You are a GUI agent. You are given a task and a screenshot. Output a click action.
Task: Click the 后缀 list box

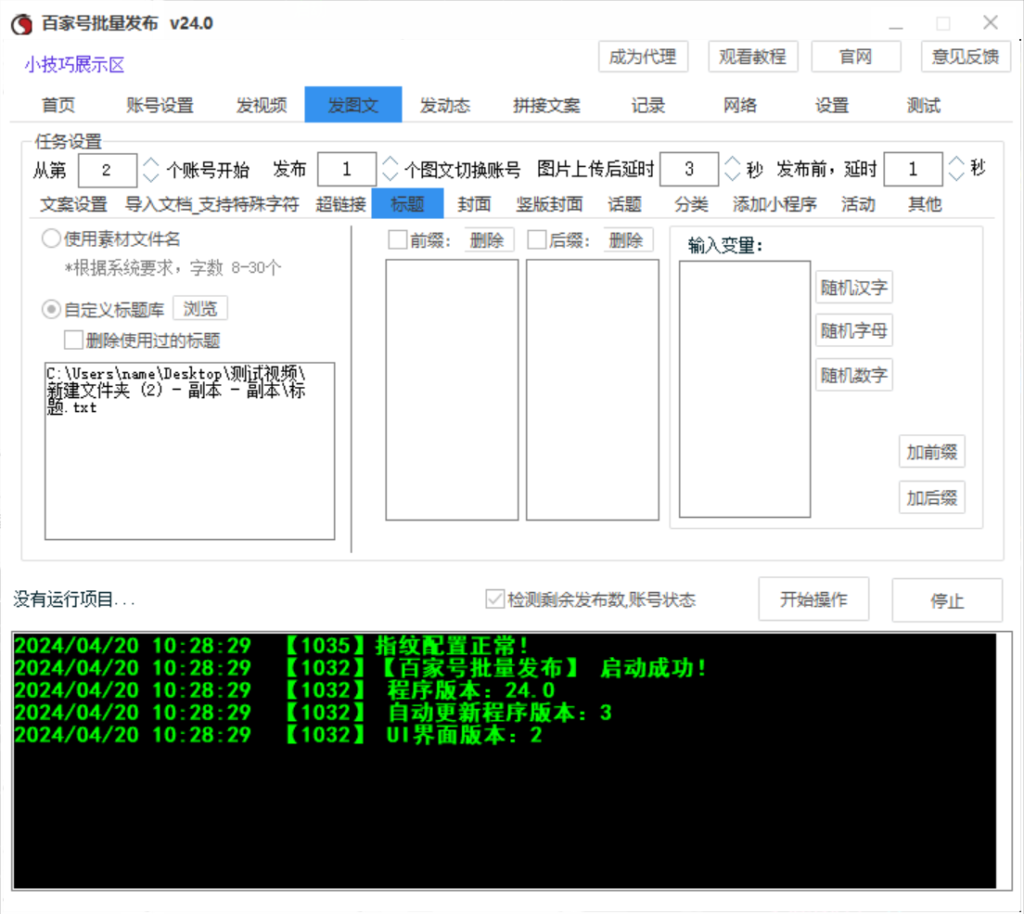point(593,390)
